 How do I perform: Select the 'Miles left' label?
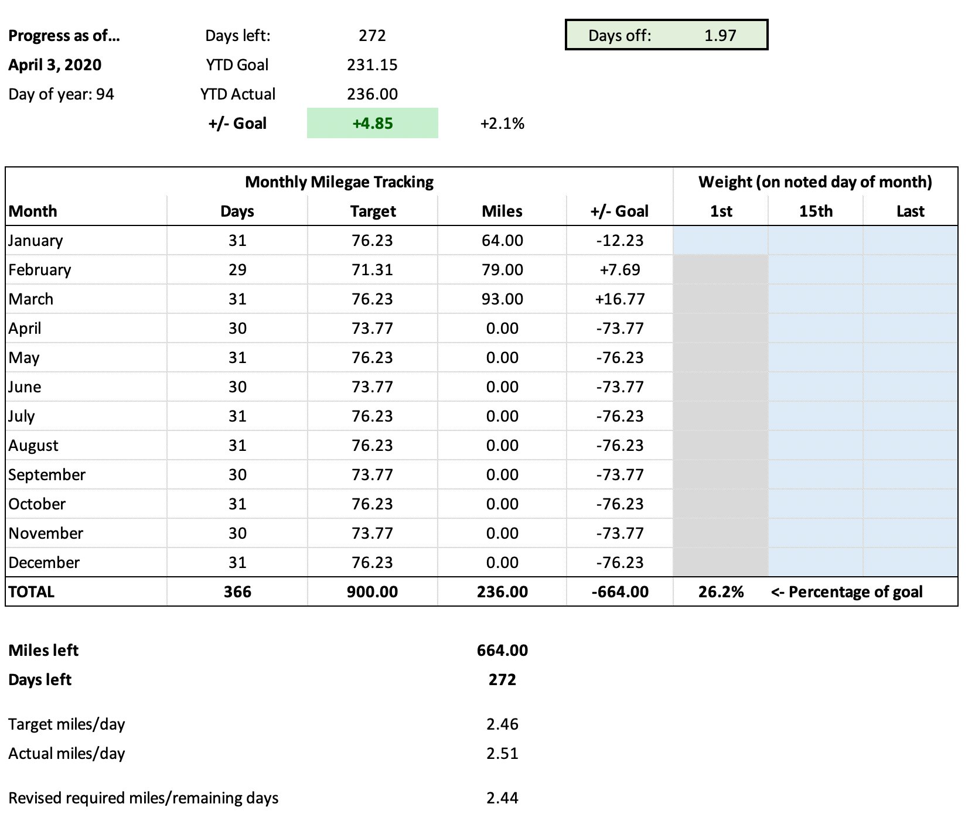point(43,651)
